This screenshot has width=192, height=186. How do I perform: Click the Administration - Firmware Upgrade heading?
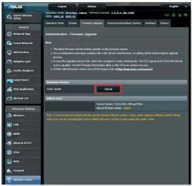[x=71, y=34]
